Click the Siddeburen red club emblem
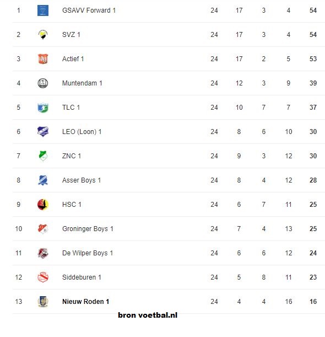Image resolution: width=325 pixels, height=337 pixels. [x=43, y=277]
